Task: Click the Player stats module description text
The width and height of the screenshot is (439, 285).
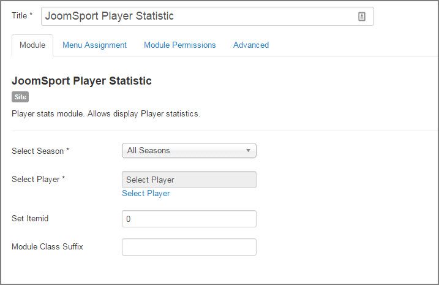Action: point(106,114)
